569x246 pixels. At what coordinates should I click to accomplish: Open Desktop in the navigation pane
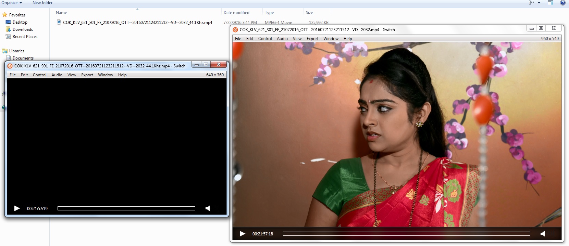(x=20, y=22)
